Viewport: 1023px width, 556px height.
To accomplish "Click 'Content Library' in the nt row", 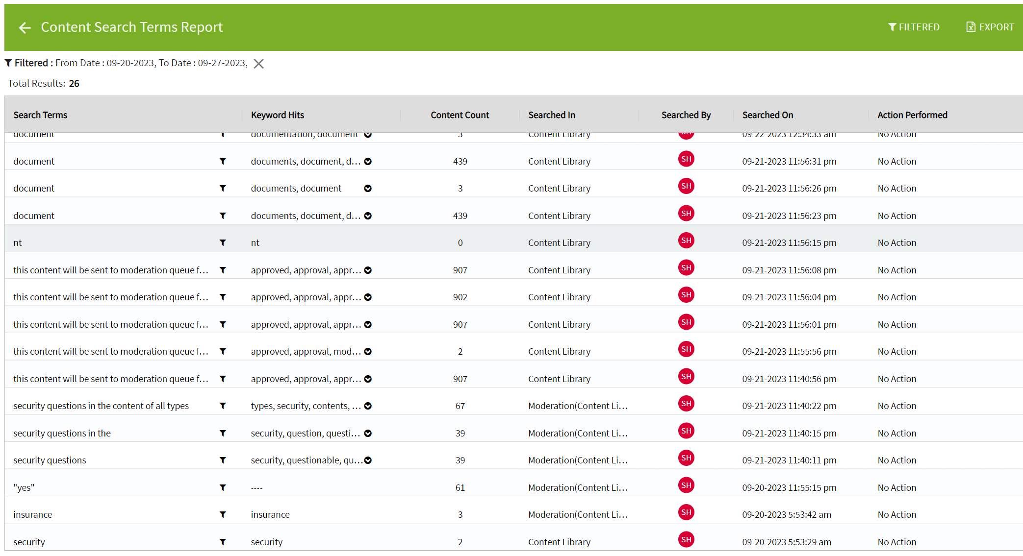I will coord(559,243).
